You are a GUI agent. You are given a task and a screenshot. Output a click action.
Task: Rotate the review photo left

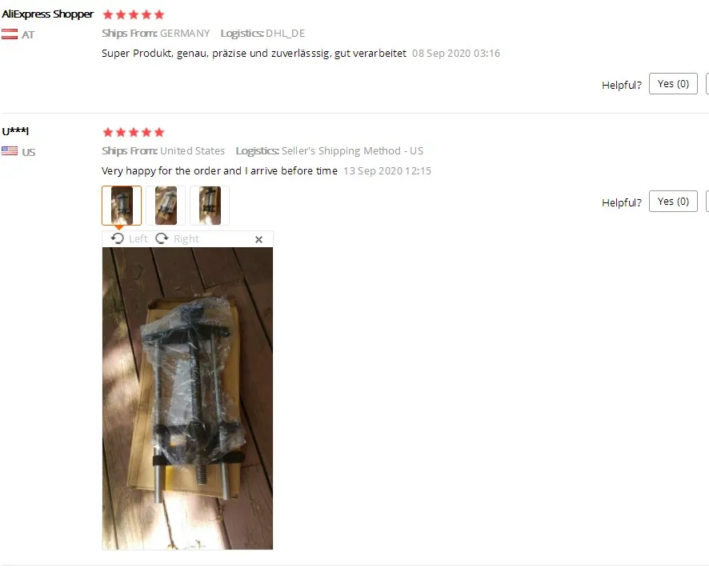coord(130,238)
